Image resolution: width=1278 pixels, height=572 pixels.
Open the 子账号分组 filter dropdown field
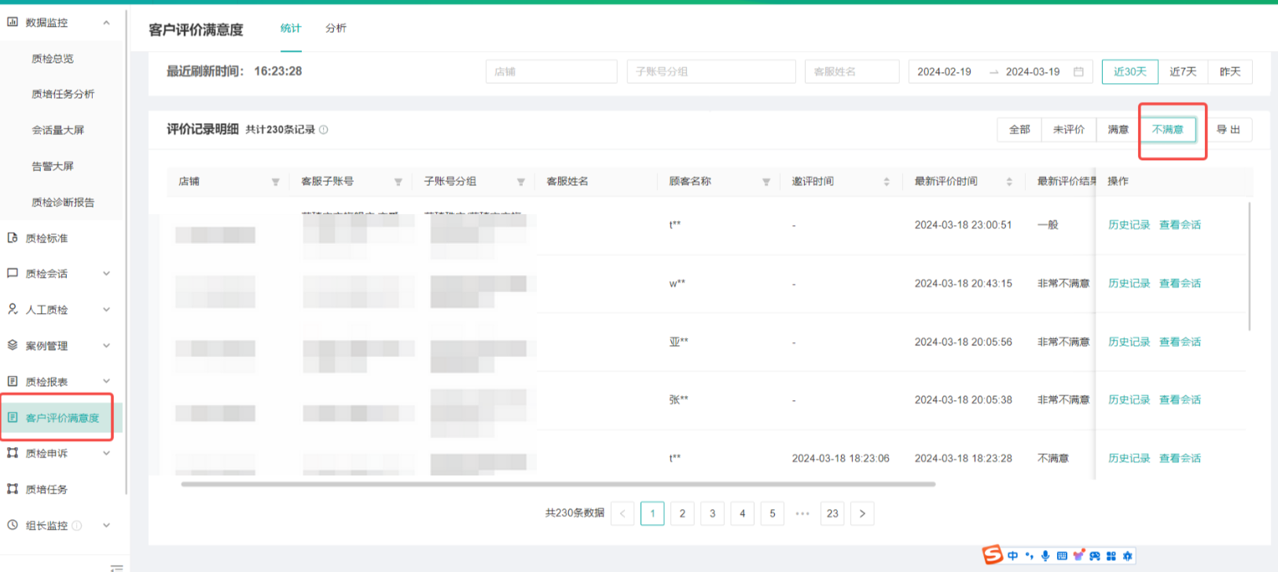(711, 71)
